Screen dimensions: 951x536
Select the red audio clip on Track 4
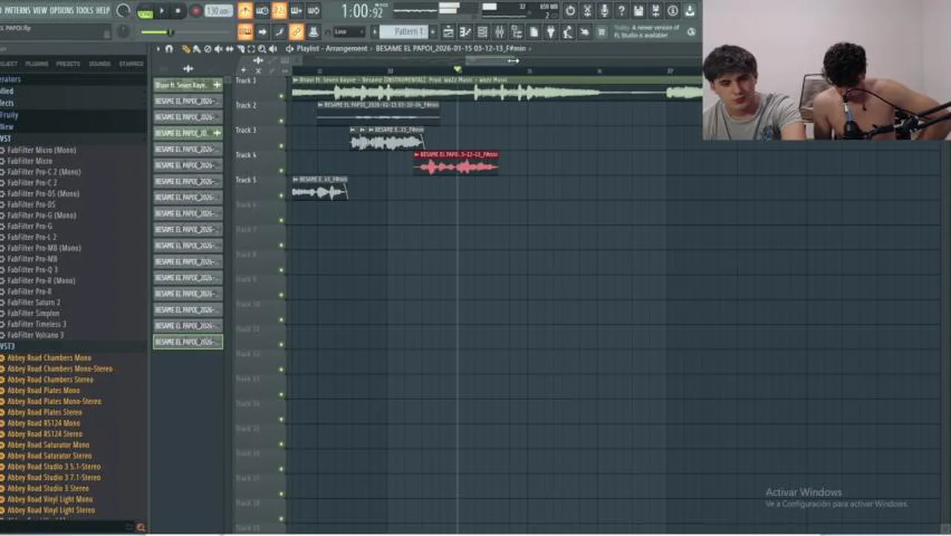pos(456,163)
